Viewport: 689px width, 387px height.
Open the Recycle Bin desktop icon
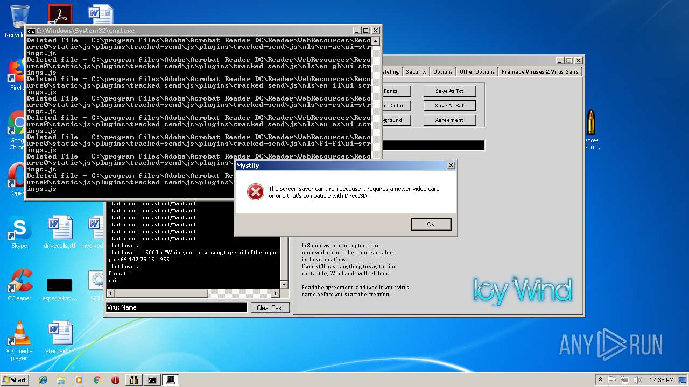[19, 16]
